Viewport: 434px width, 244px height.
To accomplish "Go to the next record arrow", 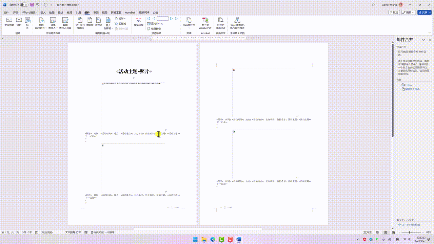I will [x=172, y=19].
